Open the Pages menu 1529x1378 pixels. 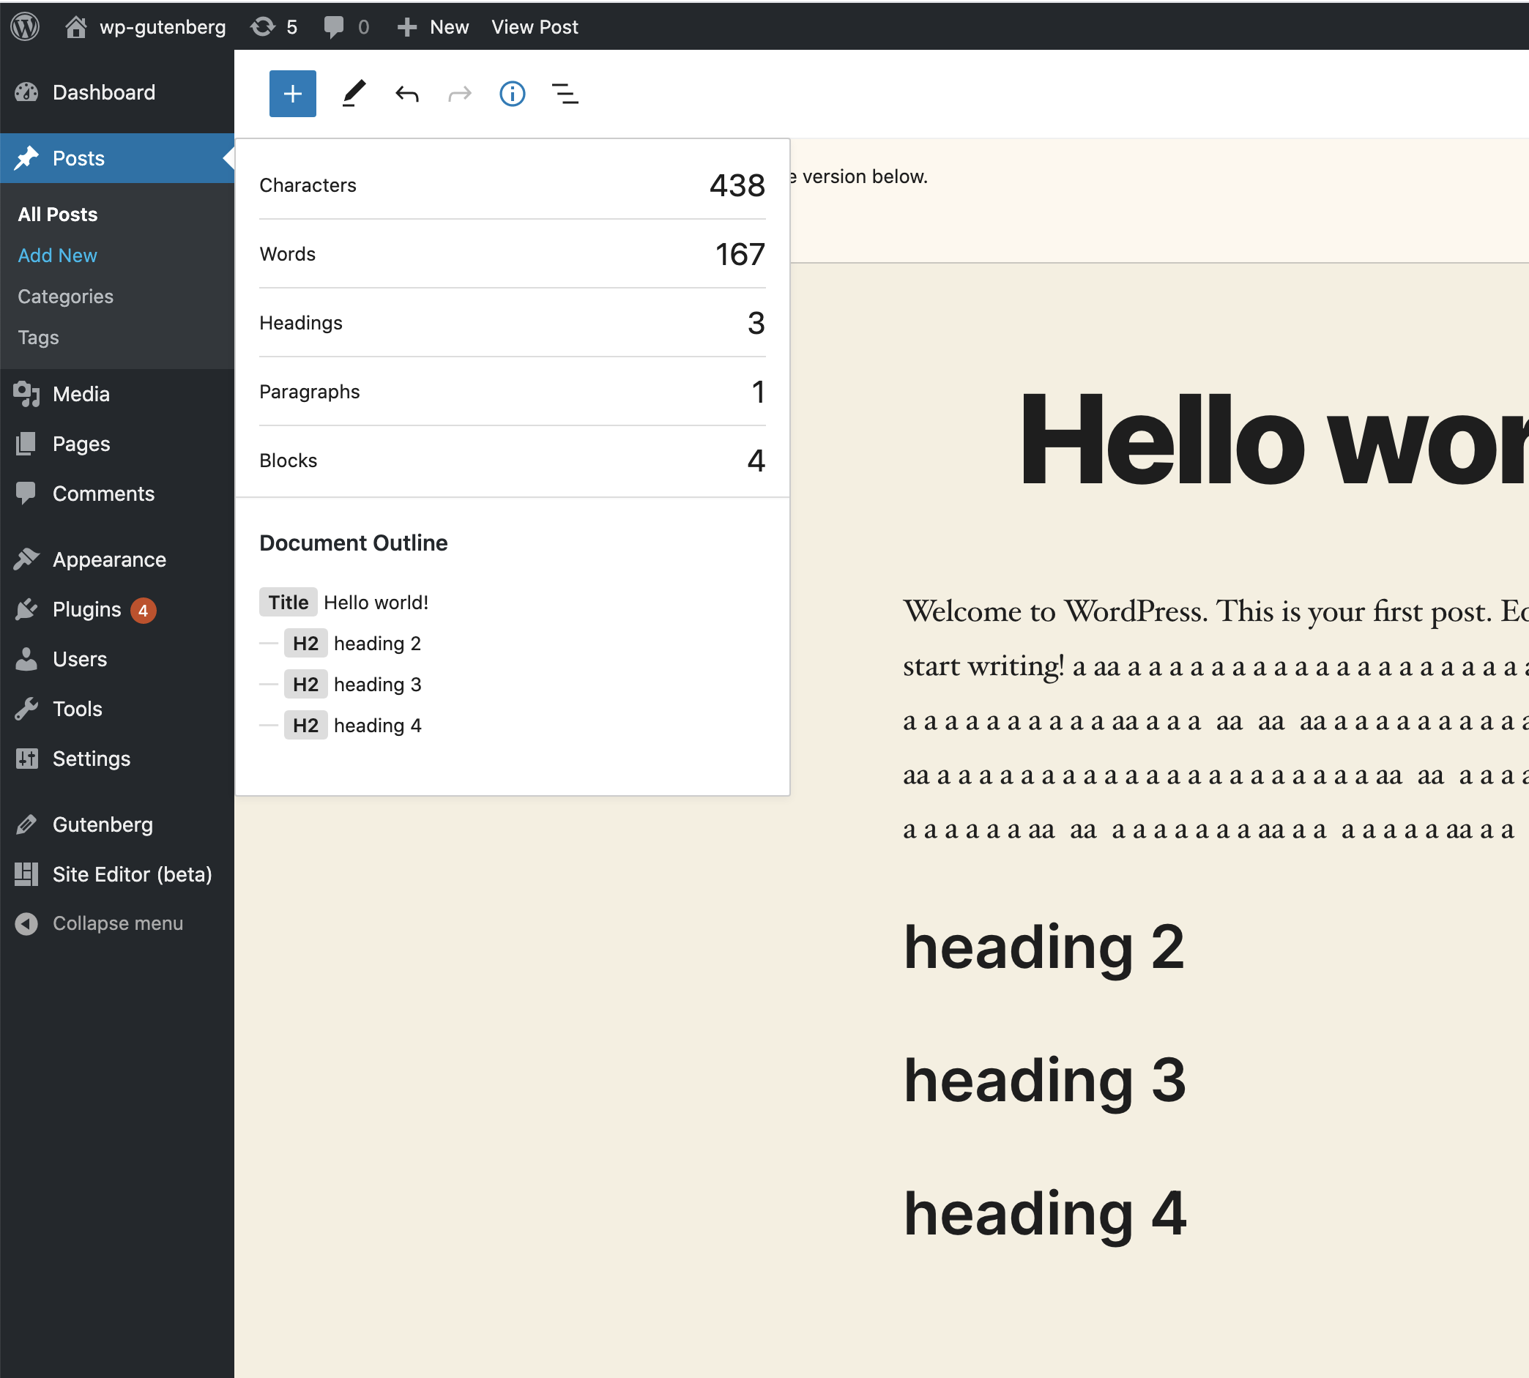117,444
